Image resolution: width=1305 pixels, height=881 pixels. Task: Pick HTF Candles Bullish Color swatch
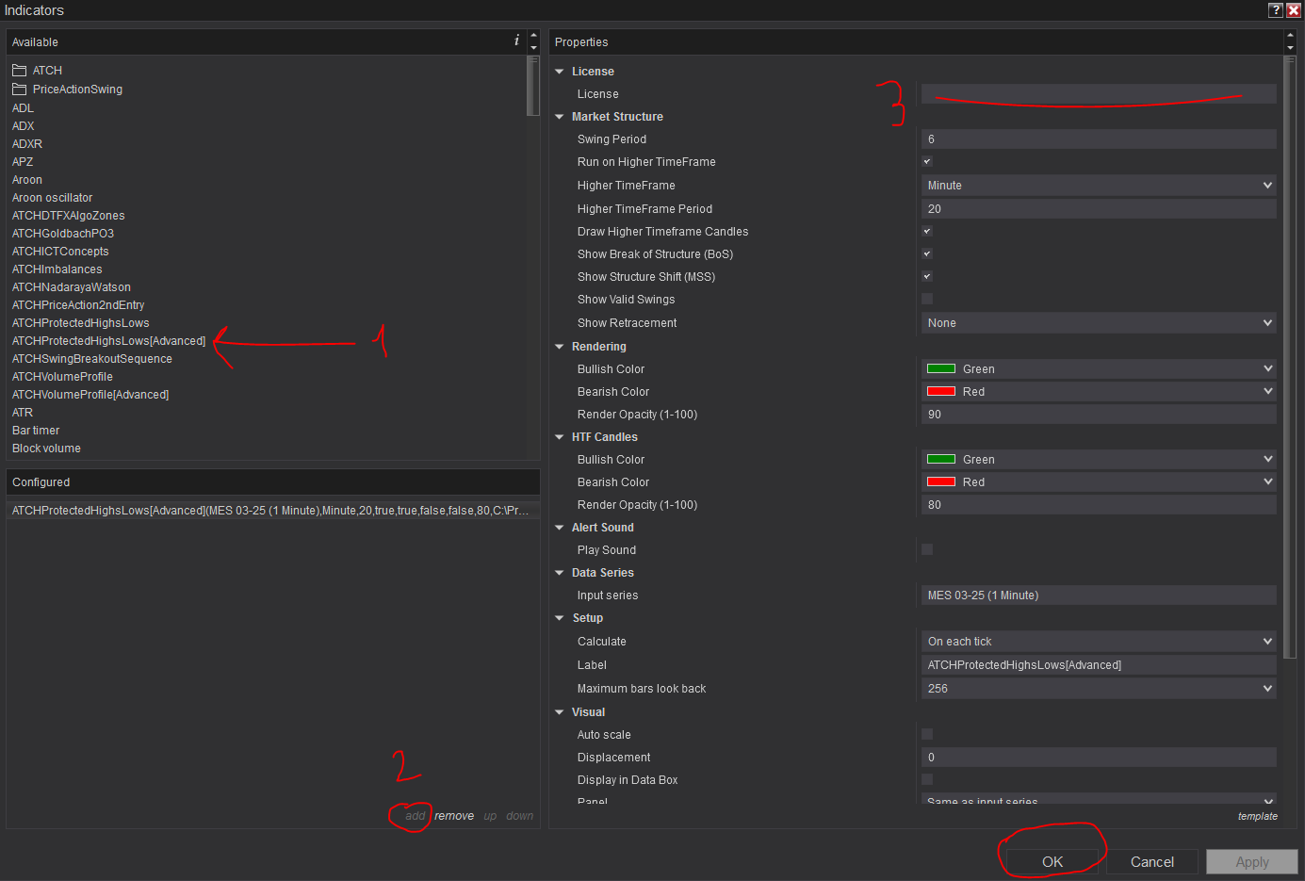coord(941,459)
